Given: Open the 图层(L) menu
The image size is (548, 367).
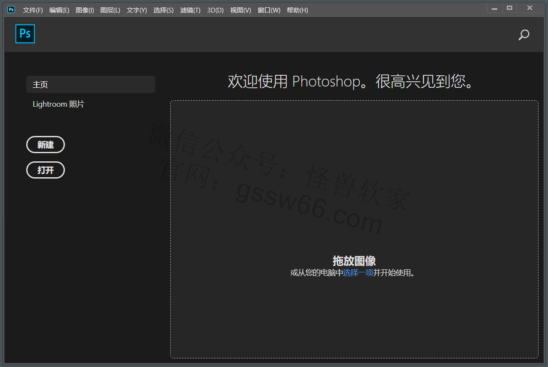Looking at the screenshot, I should 110,10.
